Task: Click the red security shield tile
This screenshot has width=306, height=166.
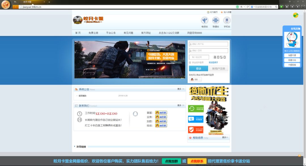Action: click(196, 129)
